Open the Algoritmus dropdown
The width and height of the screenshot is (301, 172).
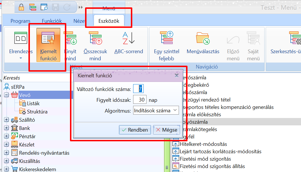(x=156, y=110)
